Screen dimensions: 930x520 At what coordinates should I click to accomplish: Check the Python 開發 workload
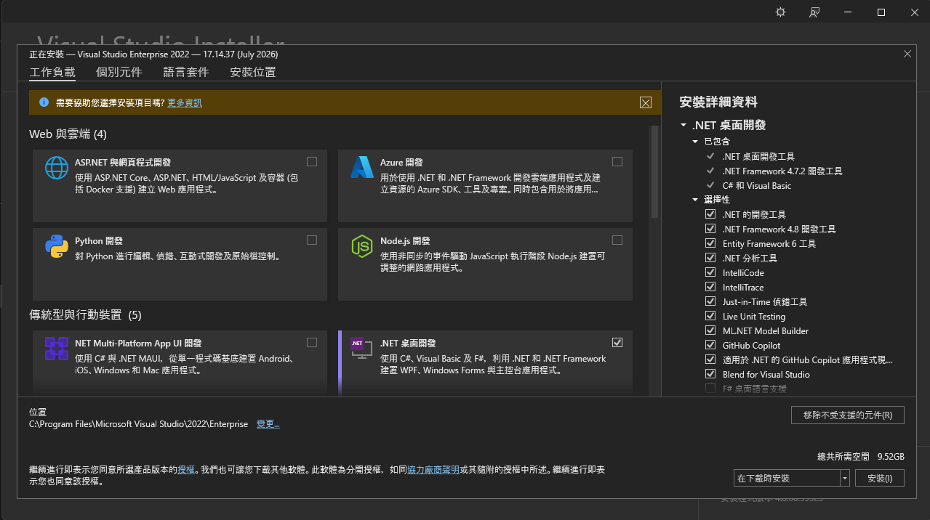pos(312,240)
